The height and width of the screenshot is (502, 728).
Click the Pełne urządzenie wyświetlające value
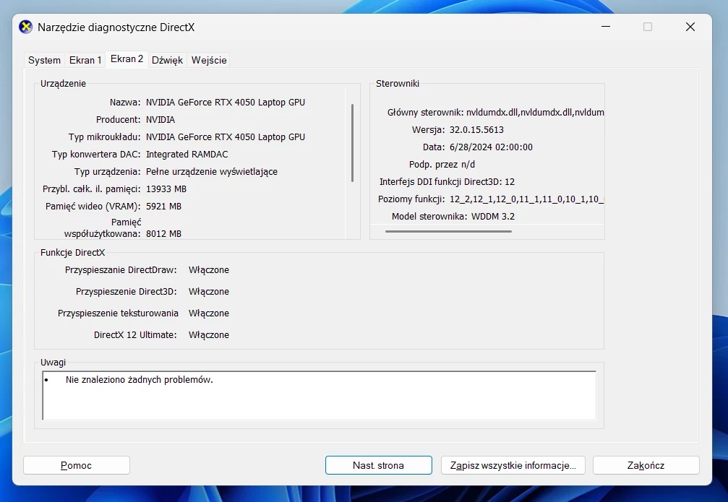click(x=212, y=172)
